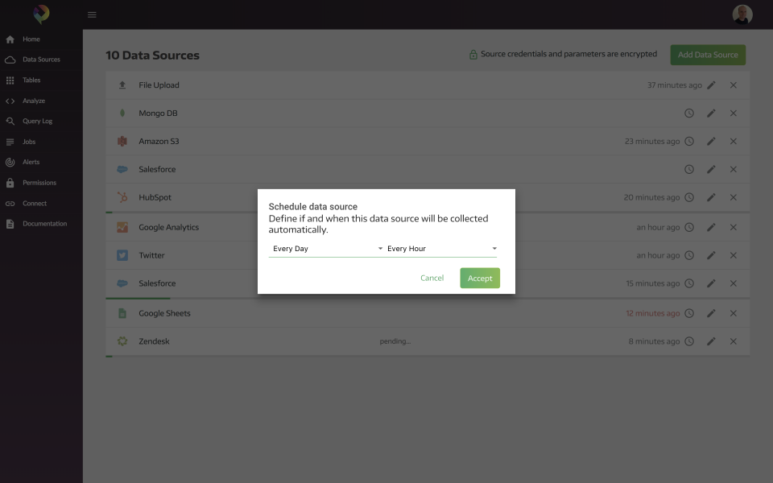Click the 'pending...' status on Zendesk

tap(395, 341)
